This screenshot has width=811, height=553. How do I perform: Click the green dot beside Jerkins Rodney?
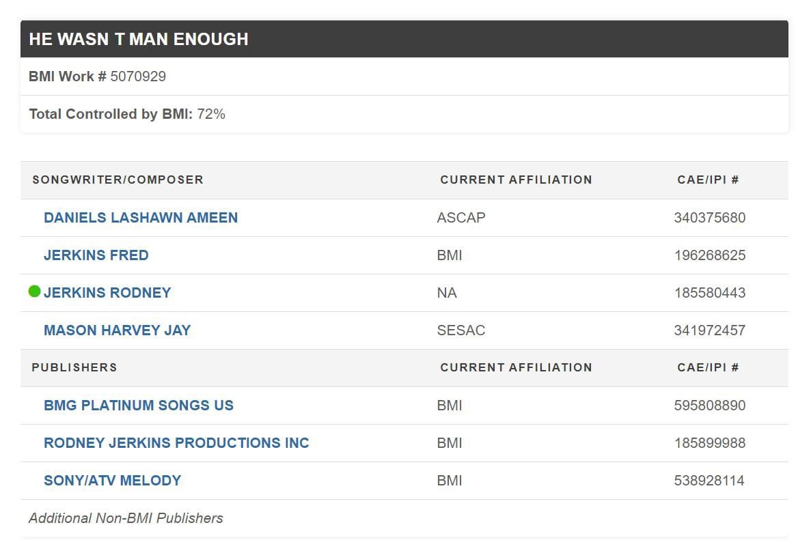click(x=35, y=292)
